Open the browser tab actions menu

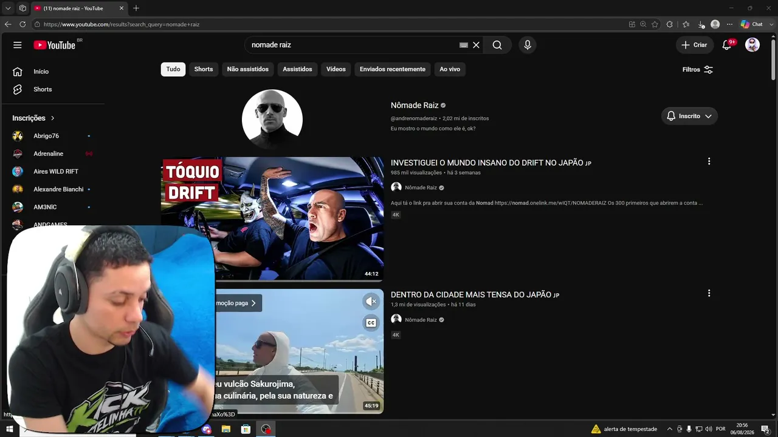(22, 8)
